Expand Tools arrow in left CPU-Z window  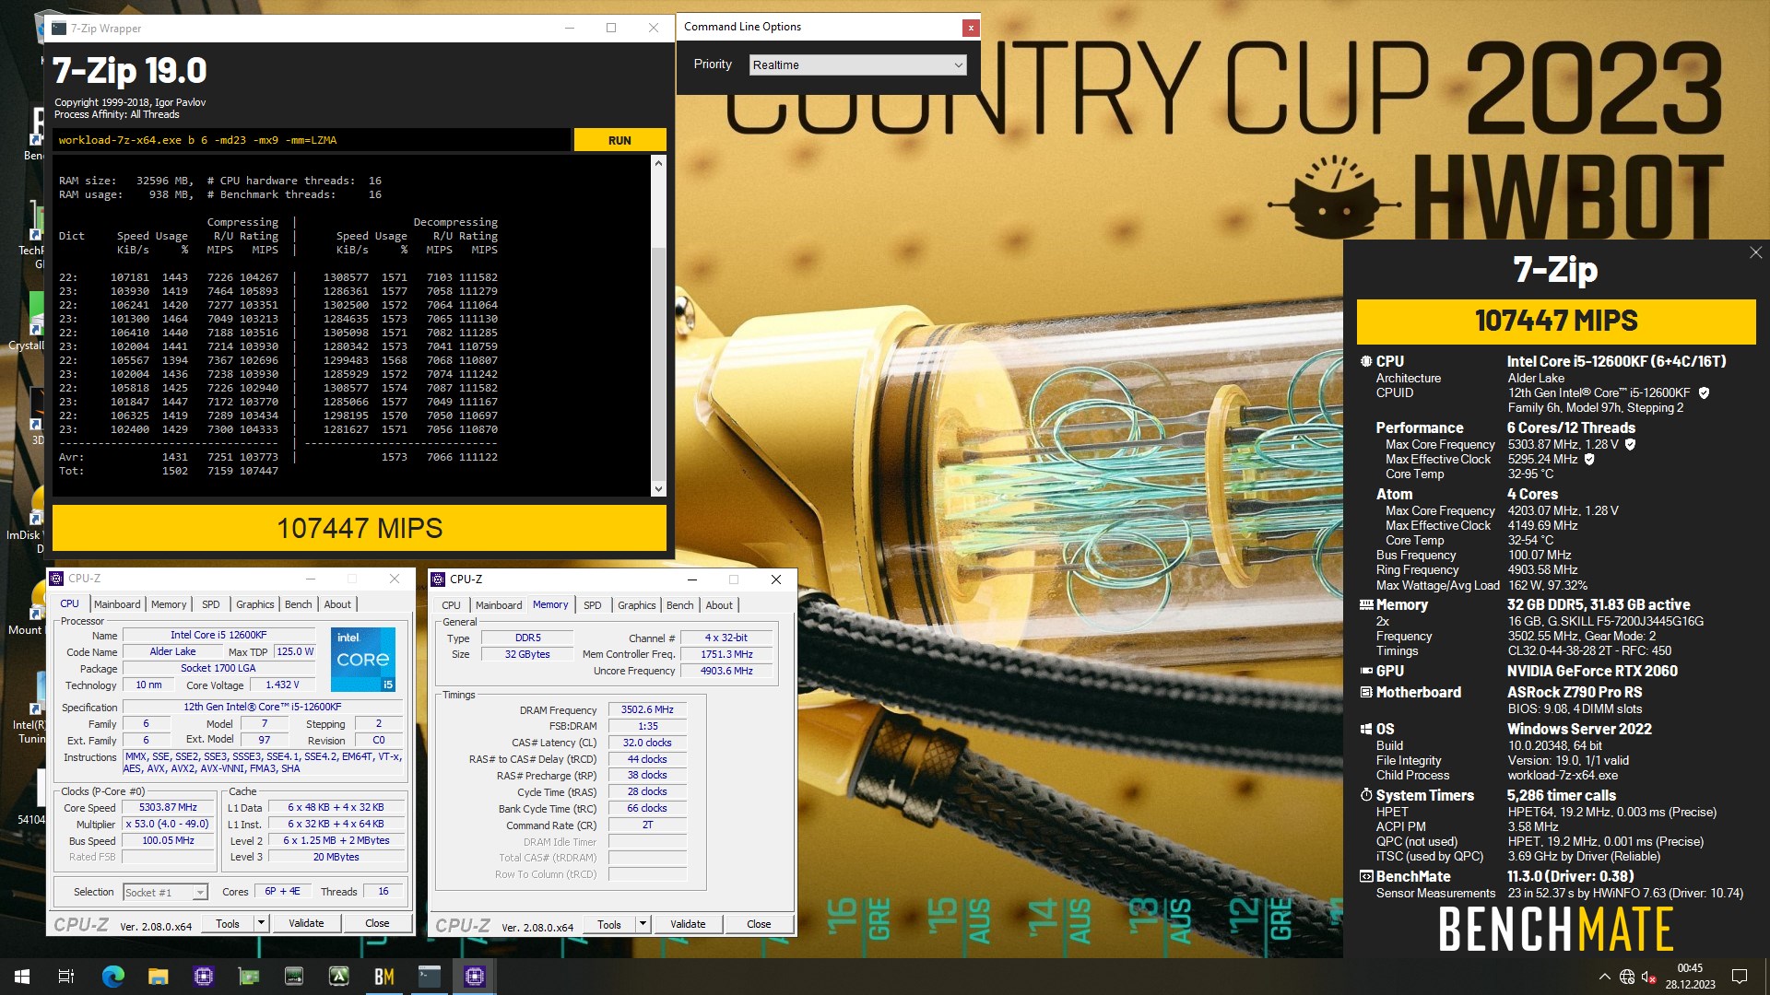pos(261,923)
